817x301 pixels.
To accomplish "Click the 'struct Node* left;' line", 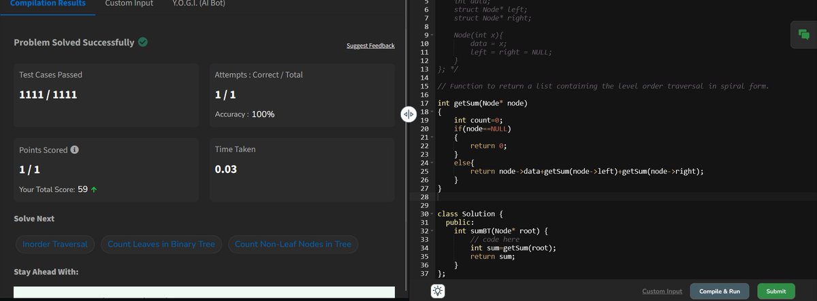I will click(x=491, y=10).
